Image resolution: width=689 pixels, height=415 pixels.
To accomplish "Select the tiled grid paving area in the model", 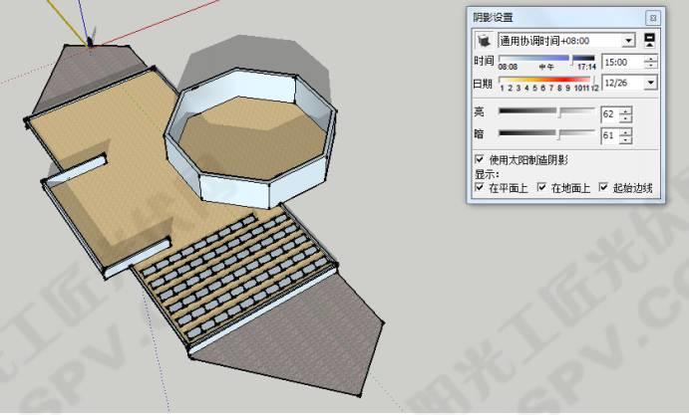I will tap(235, 278).
